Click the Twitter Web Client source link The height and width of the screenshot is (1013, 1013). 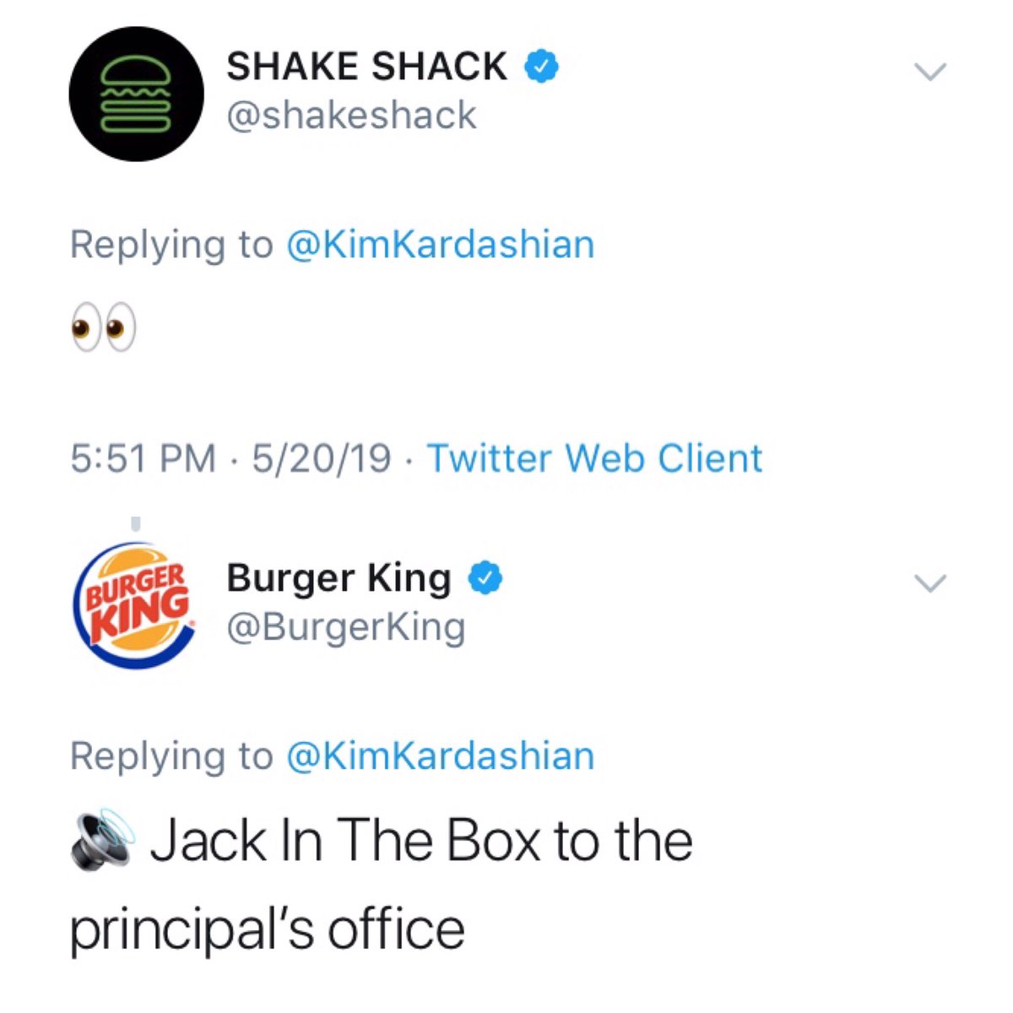click(594, 458)
